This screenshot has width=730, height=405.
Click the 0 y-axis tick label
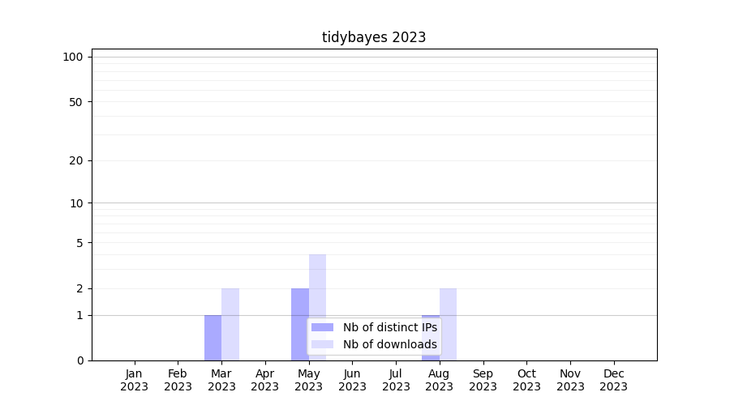click(x=79, y=360)
